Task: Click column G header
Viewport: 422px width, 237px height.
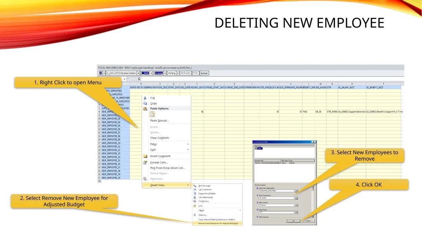Action: point(214,84)
